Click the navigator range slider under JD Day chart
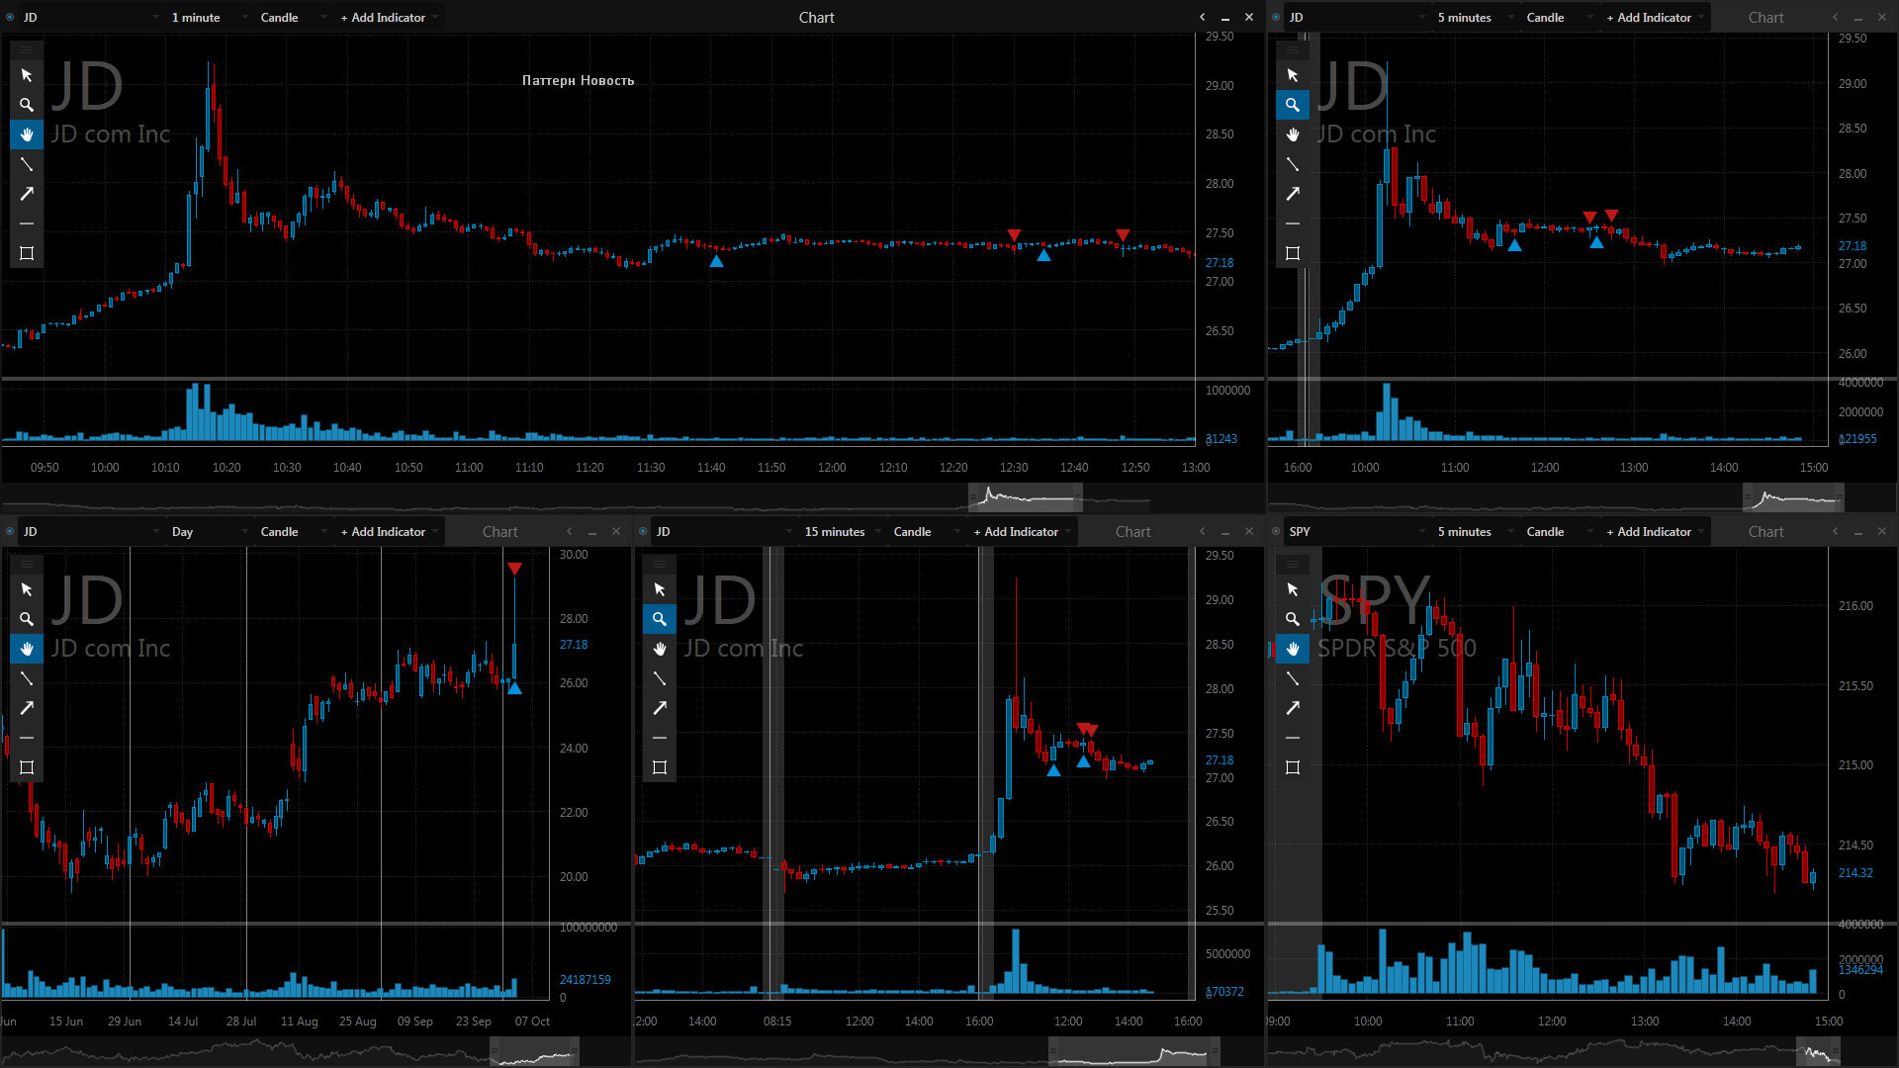The height and width of the screenshot is (1068, 1899). coord(534,1051)
